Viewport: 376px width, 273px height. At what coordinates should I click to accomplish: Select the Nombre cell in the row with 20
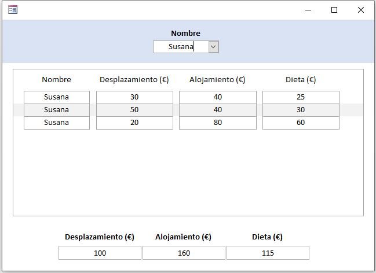coord(57,123)
